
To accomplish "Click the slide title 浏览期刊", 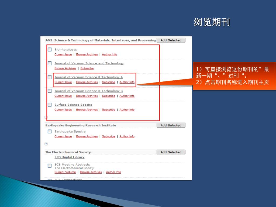I will 212,22.
